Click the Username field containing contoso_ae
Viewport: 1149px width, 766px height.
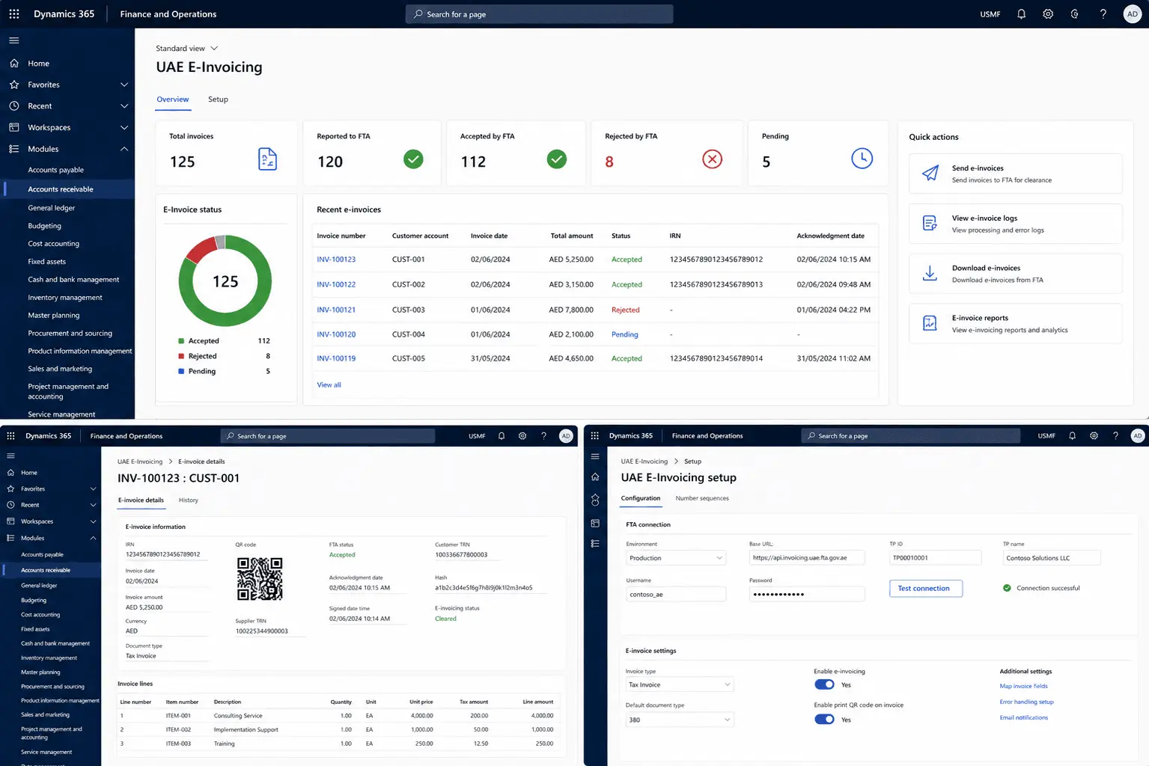click(x=676, y=595)
